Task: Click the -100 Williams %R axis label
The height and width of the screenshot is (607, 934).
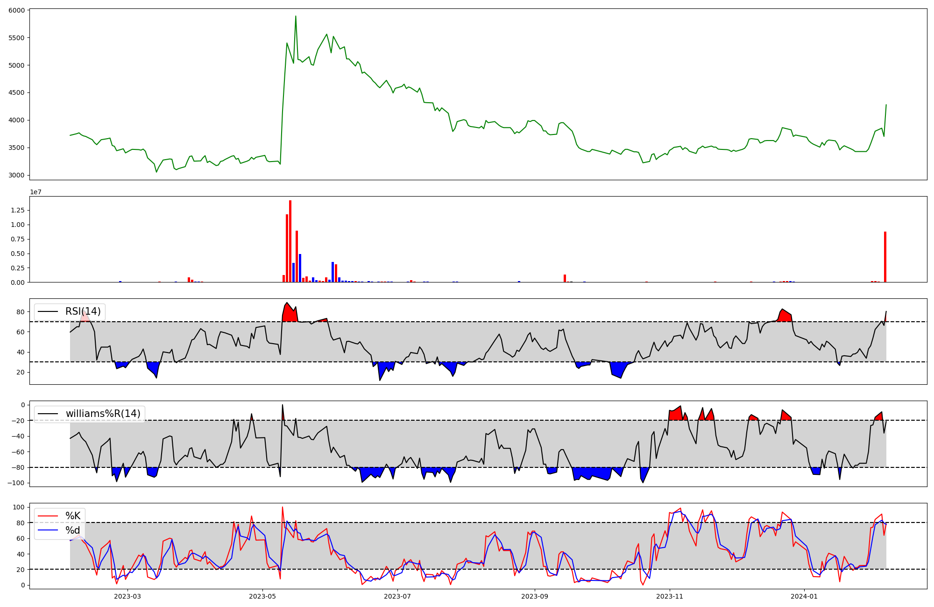Action: coord(15,483)
